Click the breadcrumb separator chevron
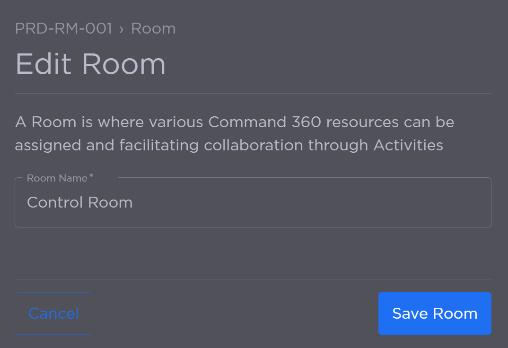 click(122, 28)
